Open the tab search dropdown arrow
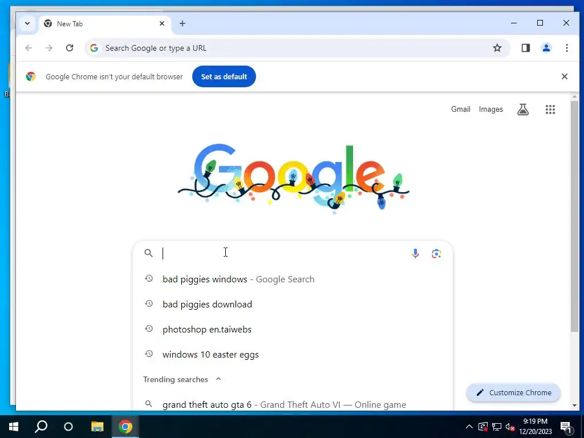This screenshot has width=584, height=438. [27, 23]
